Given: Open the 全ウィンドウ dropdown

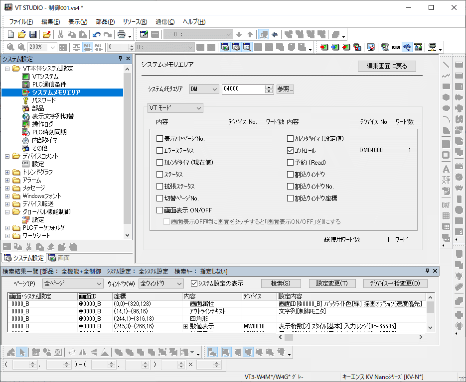Looking at the screenshot, I should 161,284.
